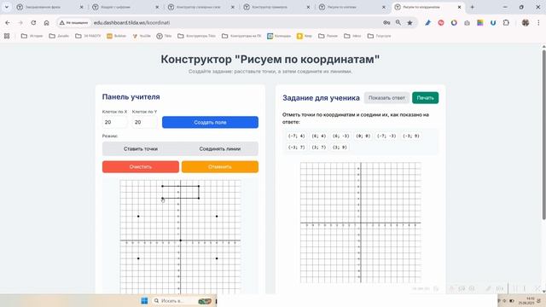Open the extensions puzzle menu
546x307 pixels.
506,23
